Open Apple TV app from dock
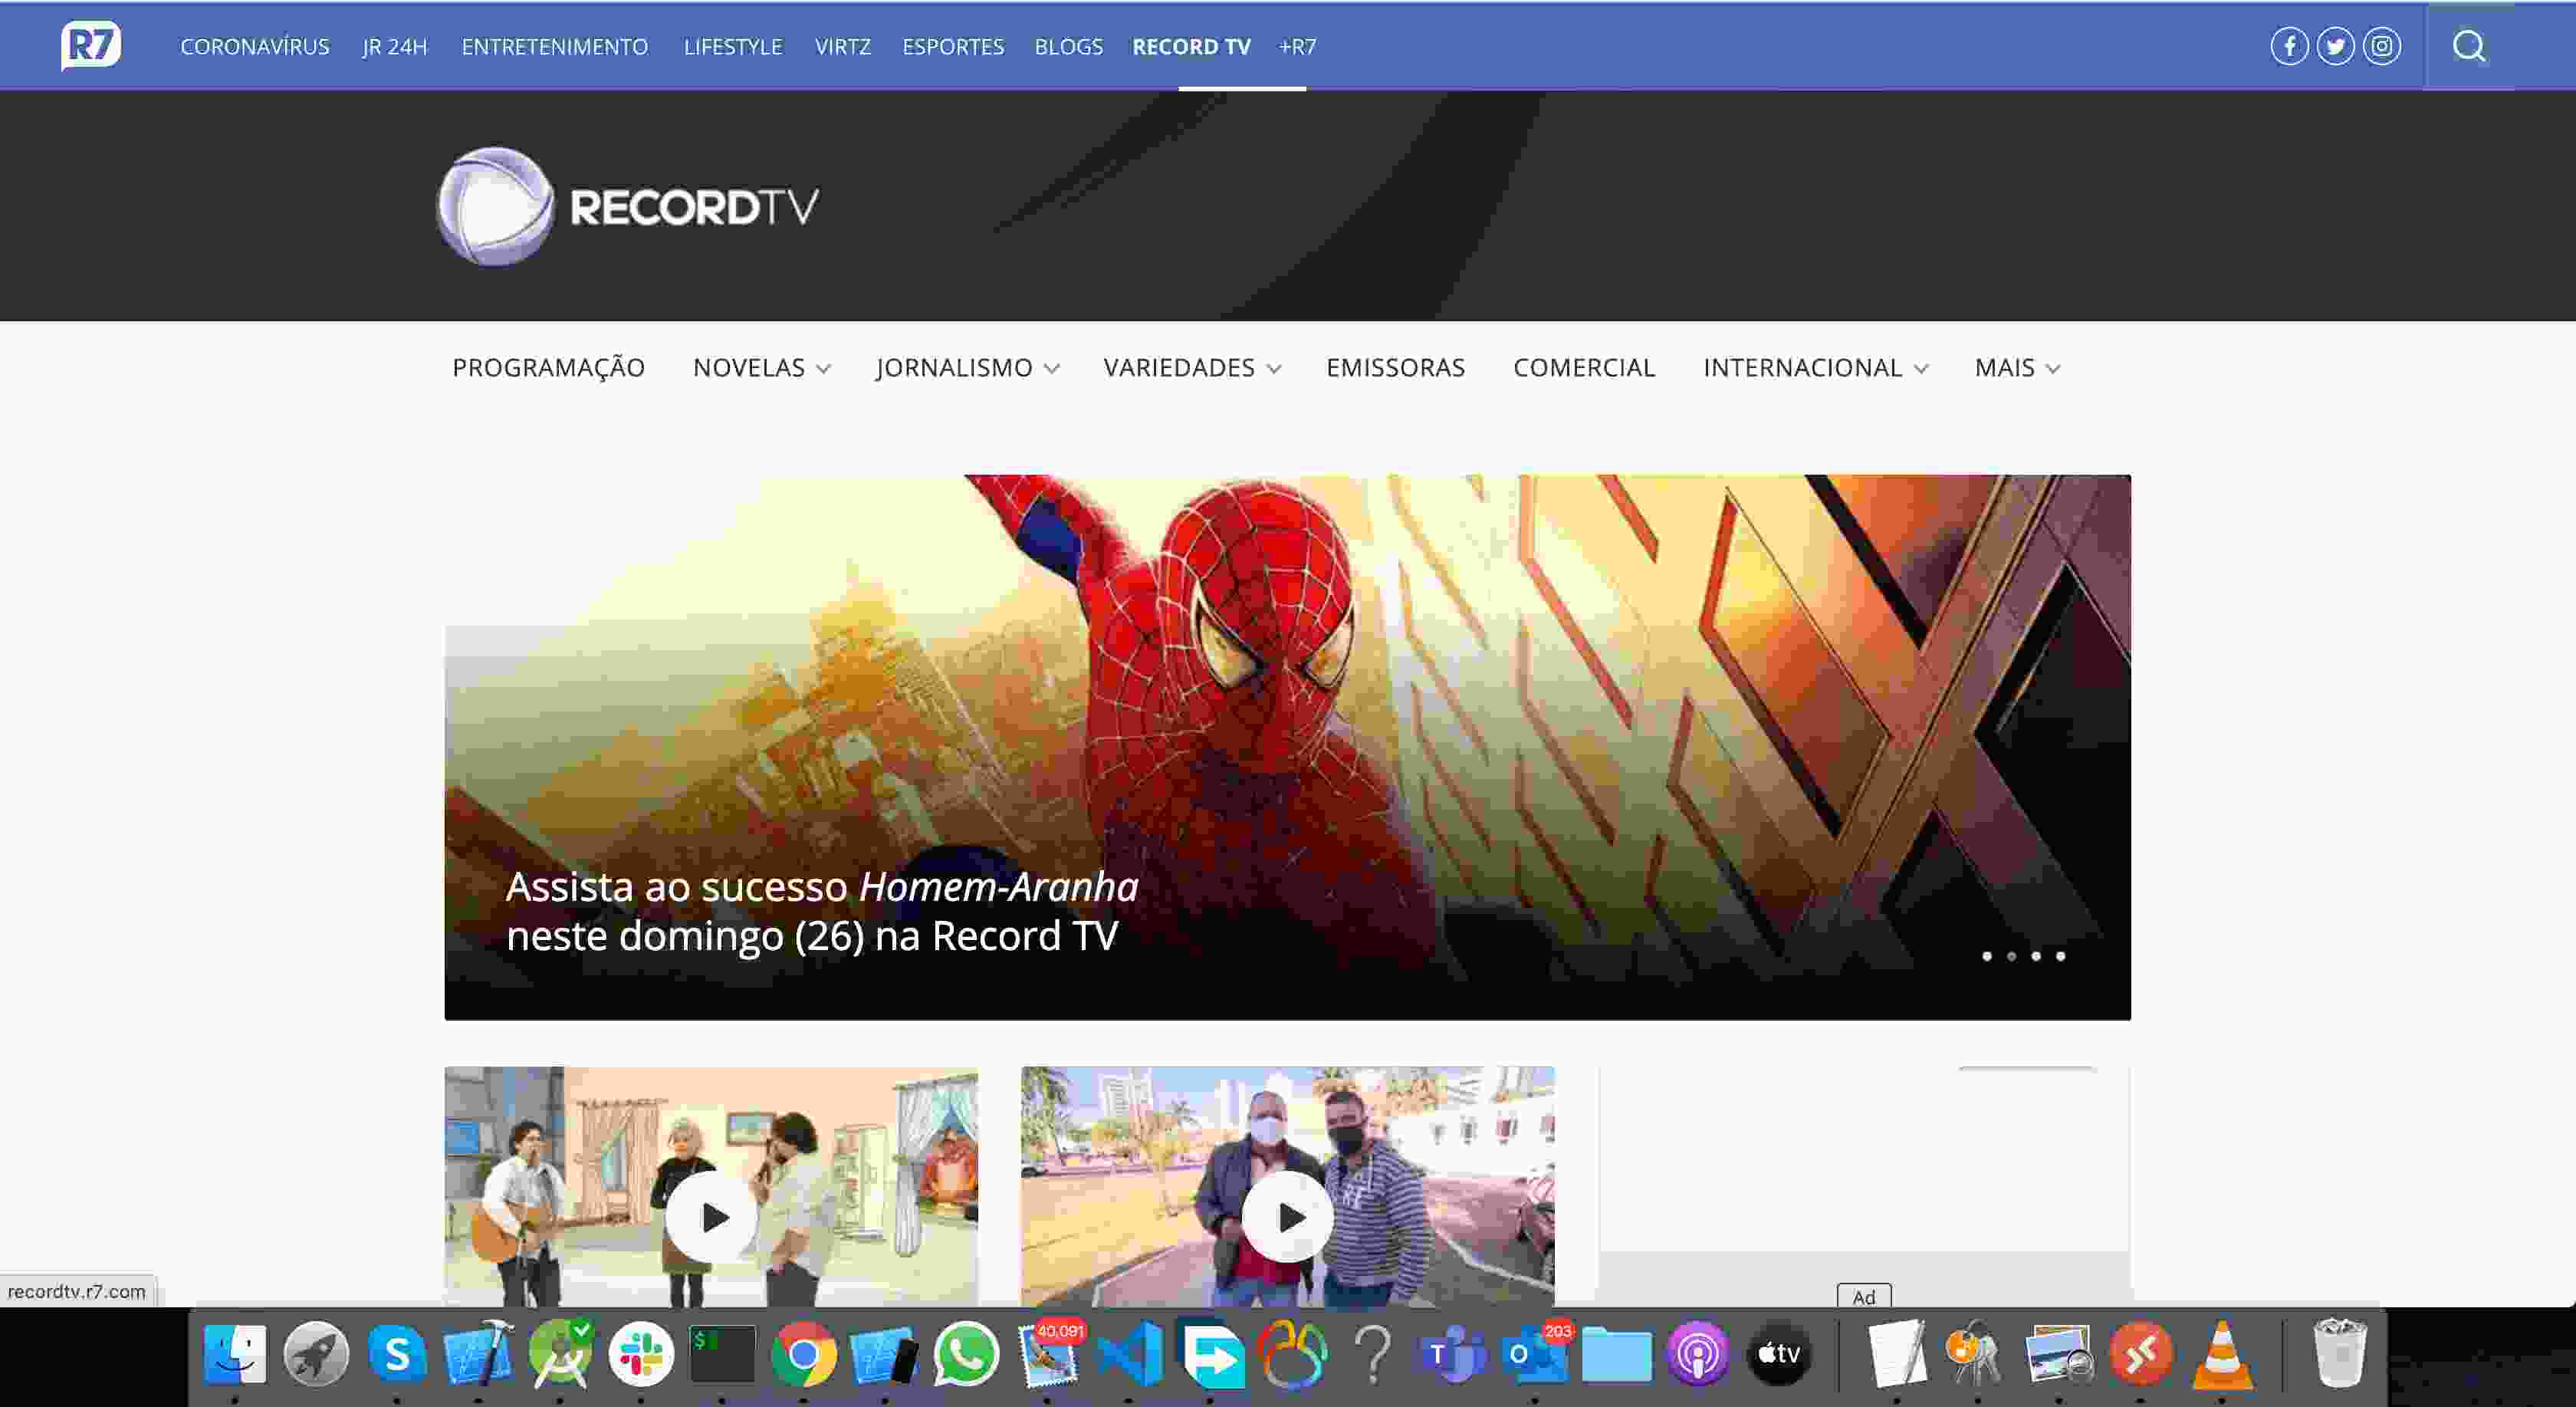The height and width of the screenshot is (1407, 2576). click(1779, 1355)
